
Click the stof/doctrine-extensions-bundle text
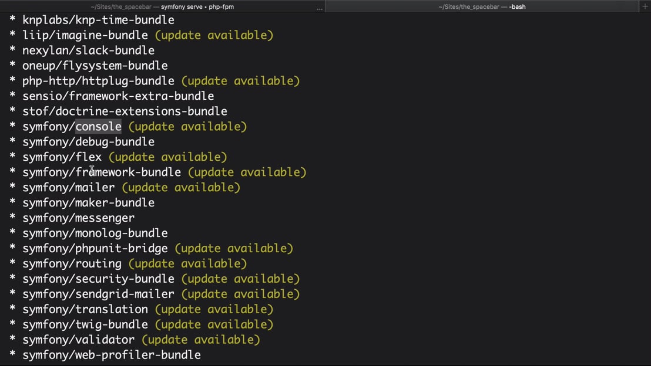125,111
